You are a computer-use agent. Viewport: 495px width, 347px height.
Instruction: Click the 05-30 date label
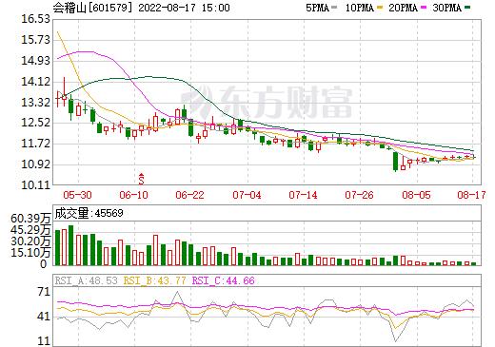(x=77, y=195)
